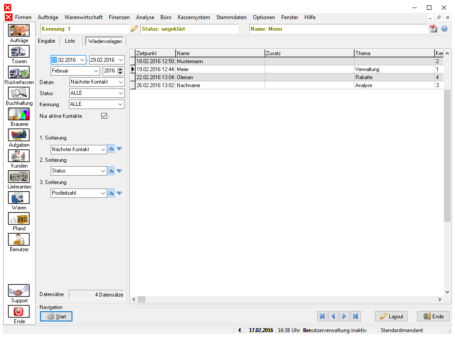This screenshot has width=455, height=337.
Task: Sort 3. Sortierung ascending with up arrow
Action: click(111, 193)
